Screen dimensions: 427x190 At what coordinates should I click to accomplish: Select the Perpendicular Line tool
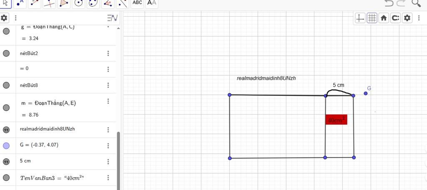[49, 3]
